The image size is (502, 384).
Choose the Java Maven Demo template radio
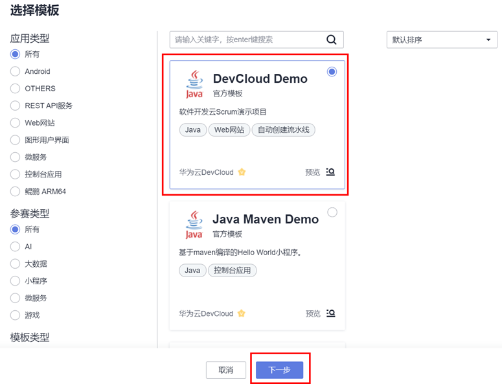332,212
